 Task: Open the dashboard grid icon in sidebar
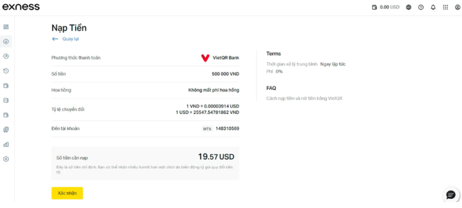pos(6,27)
